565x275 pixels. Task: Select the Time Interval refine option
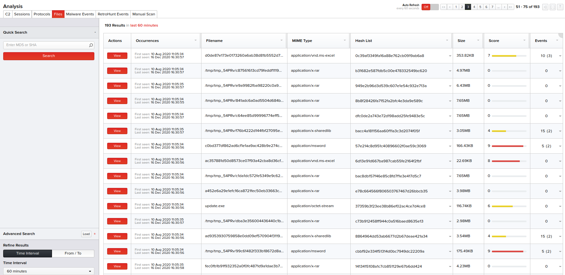[x=28, y=253]
